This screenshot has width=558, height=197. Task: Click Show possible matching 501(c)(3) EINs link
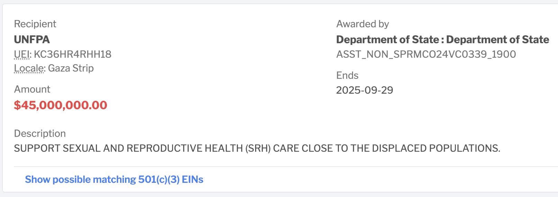114,179
